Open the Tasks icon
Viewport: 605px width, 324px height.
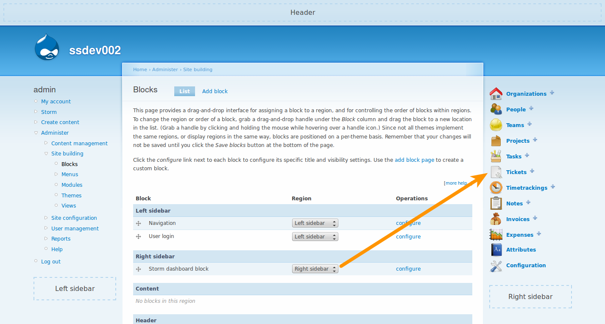tap(495, 156)
